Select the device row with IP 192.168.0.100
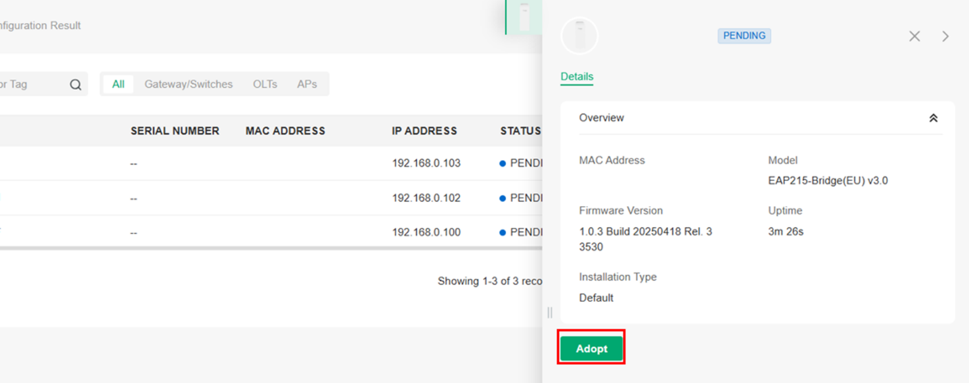 [426, 232]
